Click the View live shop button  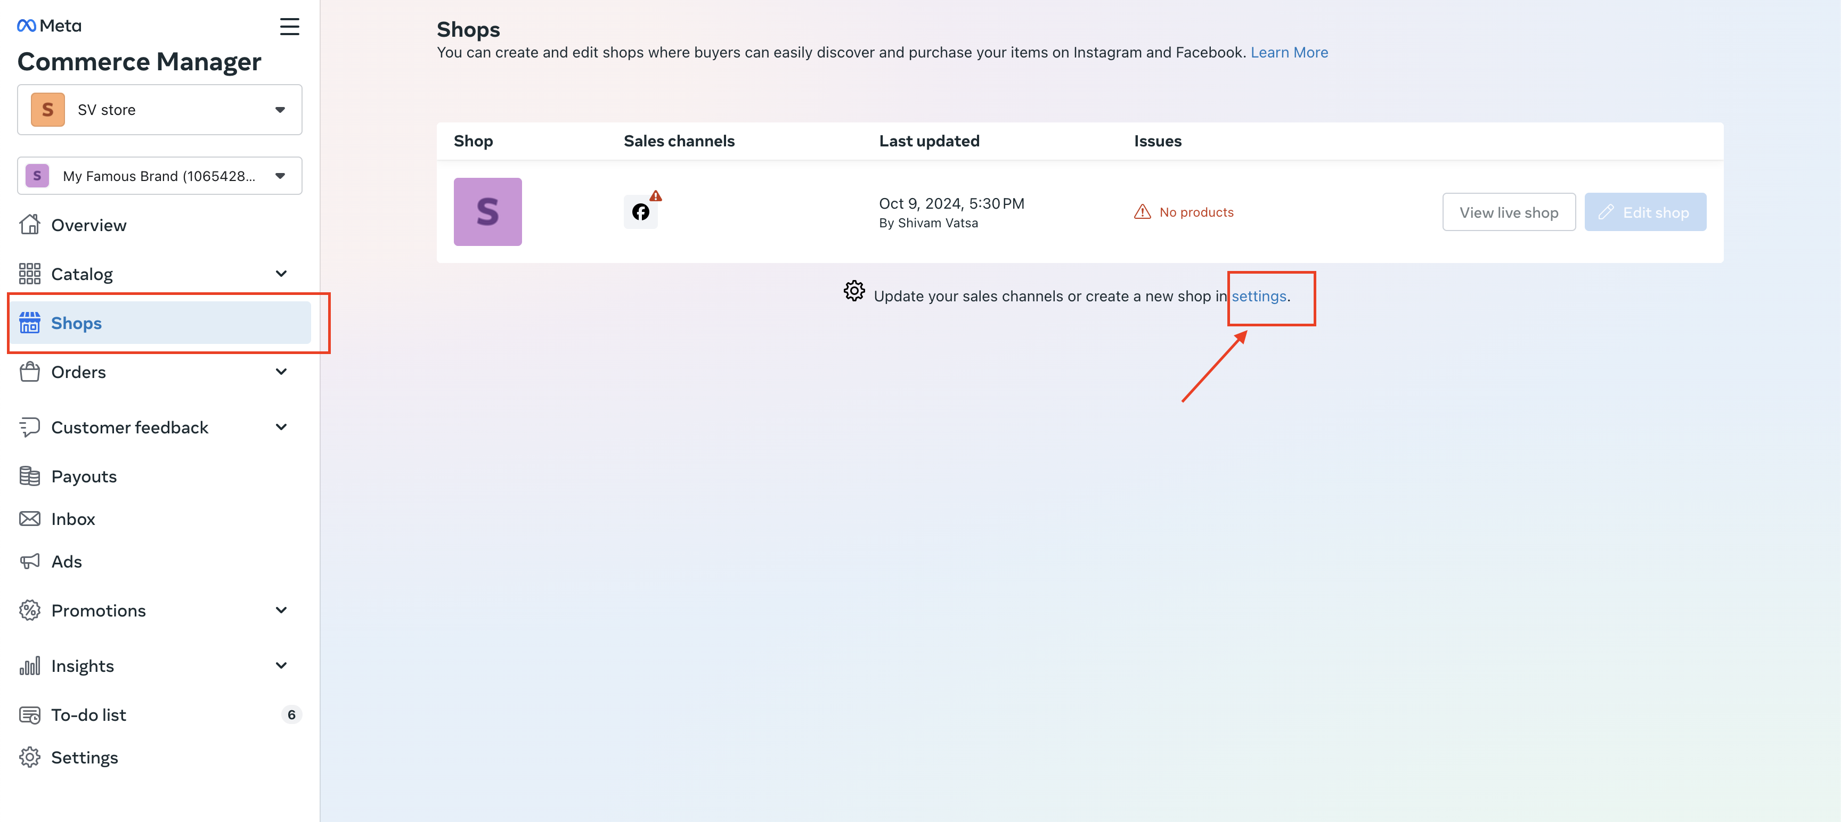tap(1508, 213)
